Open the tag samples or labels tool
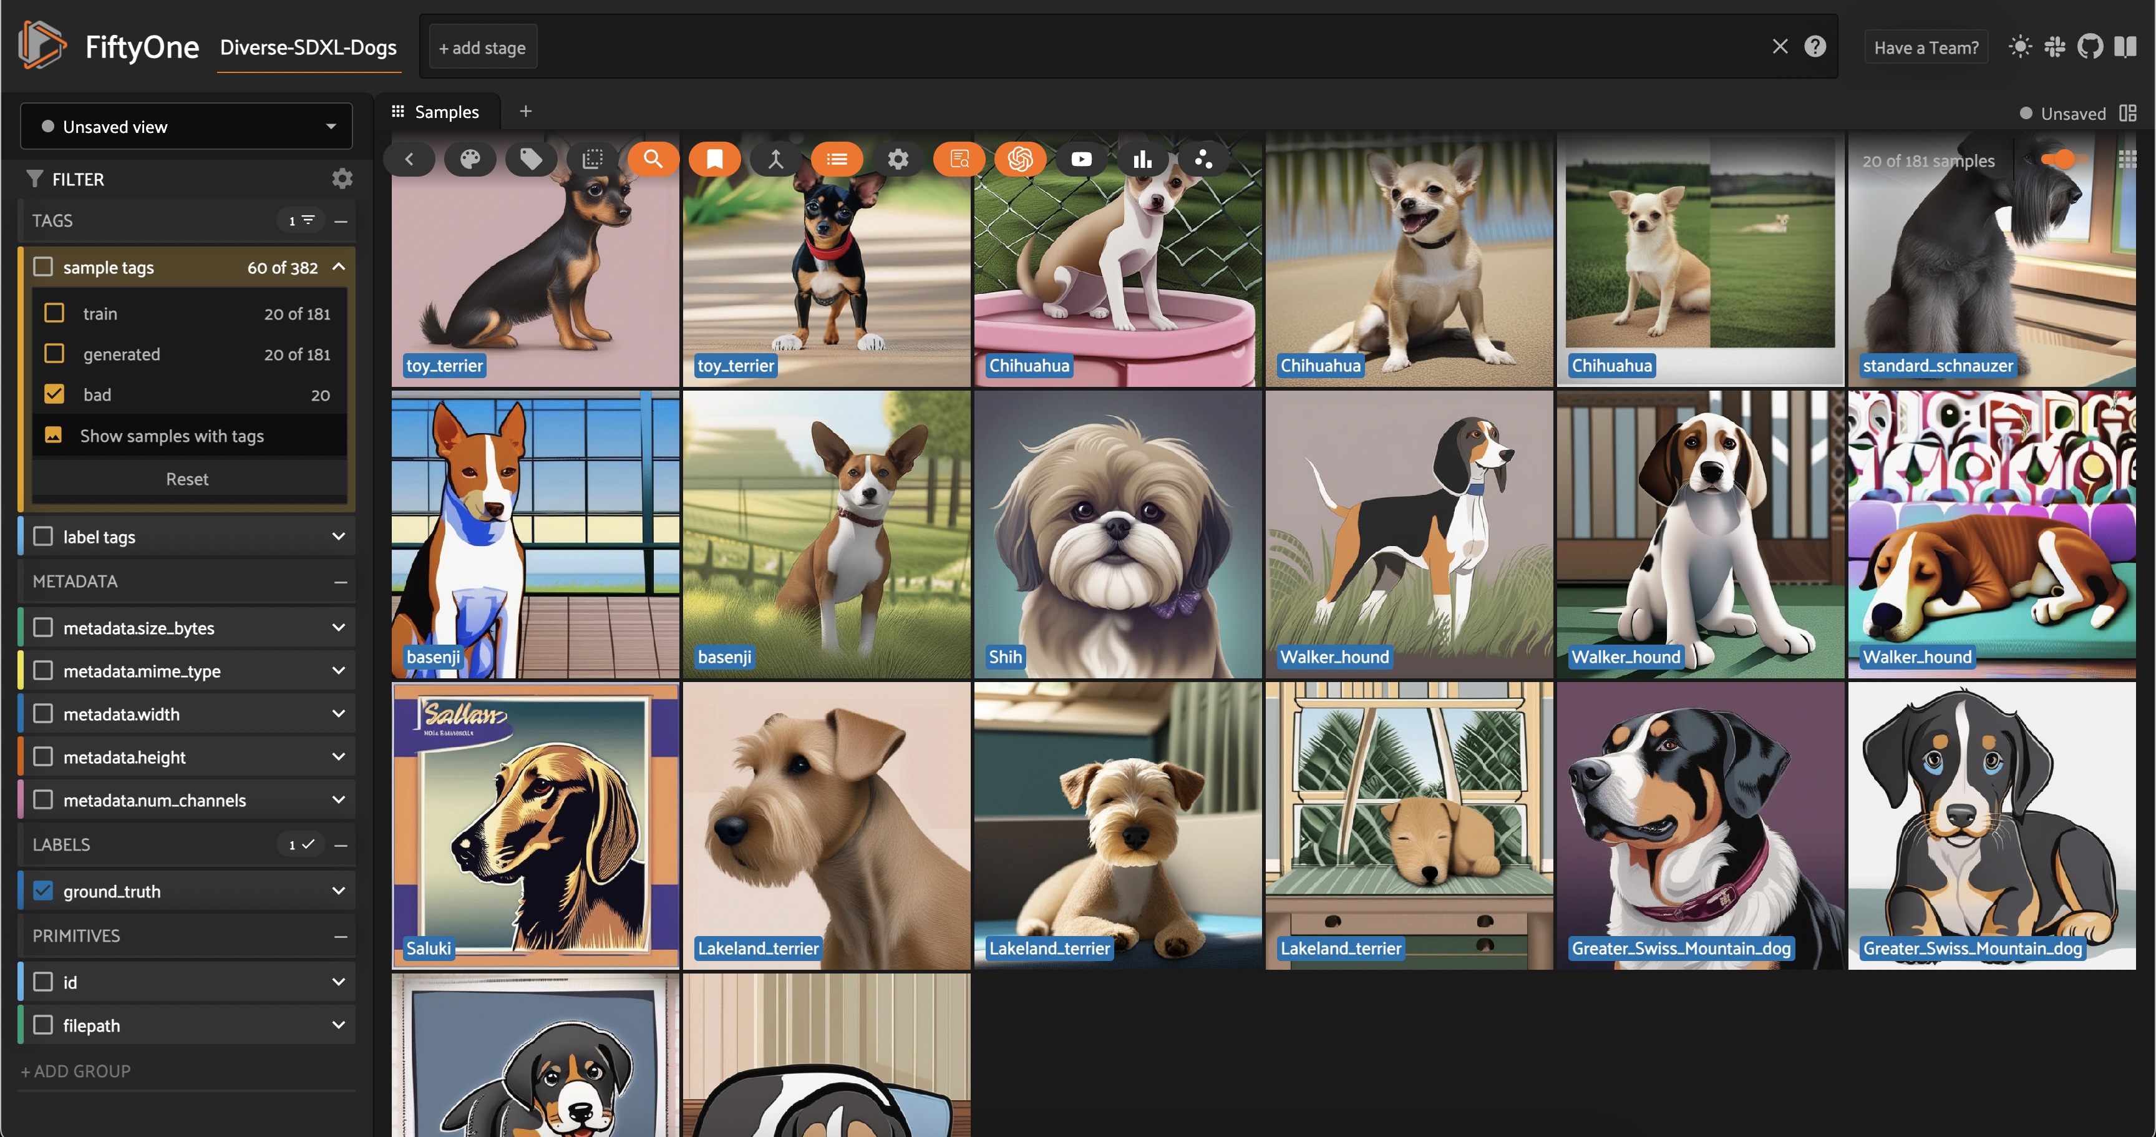Viewport: 2156px width, 1137px height. pyautogui.click(x=531, y=159)
